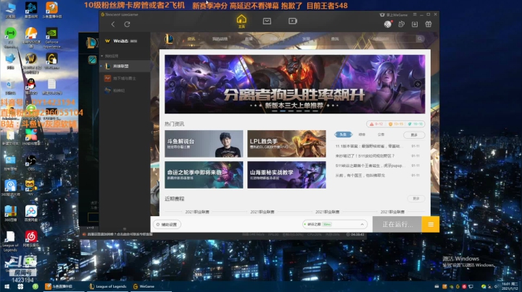Collapse the 我的应用 sidebar section
522x292 pixels.
(x=110, y=56)
